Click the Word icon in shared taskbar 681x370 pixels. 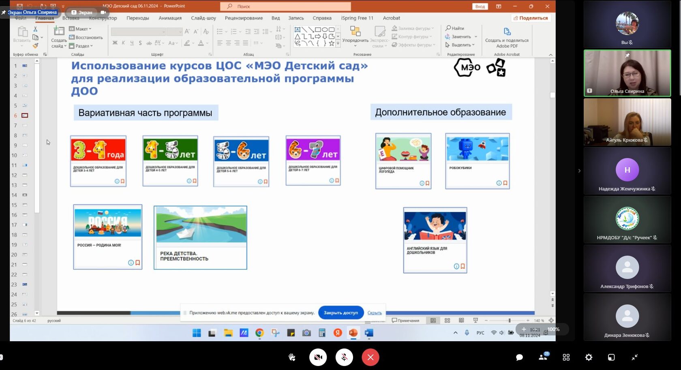(x=368, y=333)
